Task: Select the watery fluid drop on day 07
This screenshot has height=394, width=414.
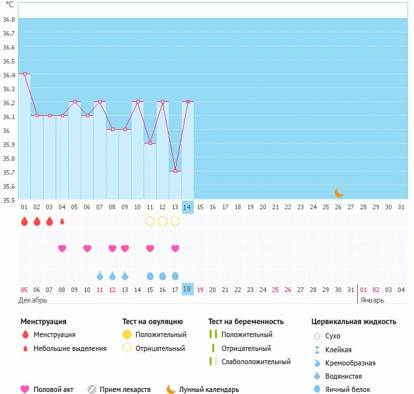Action: click(x=100, y=275)
